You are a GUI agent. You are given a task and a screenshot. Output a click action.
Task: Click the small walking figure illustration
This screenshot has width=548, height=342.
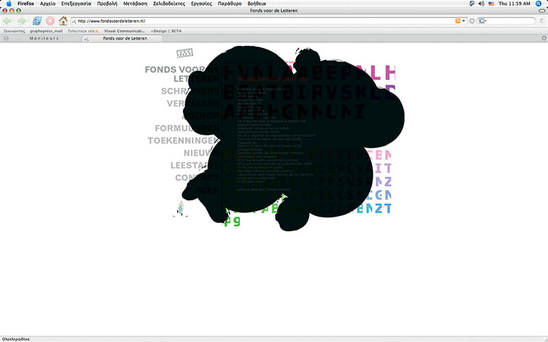tap(180, 209)
